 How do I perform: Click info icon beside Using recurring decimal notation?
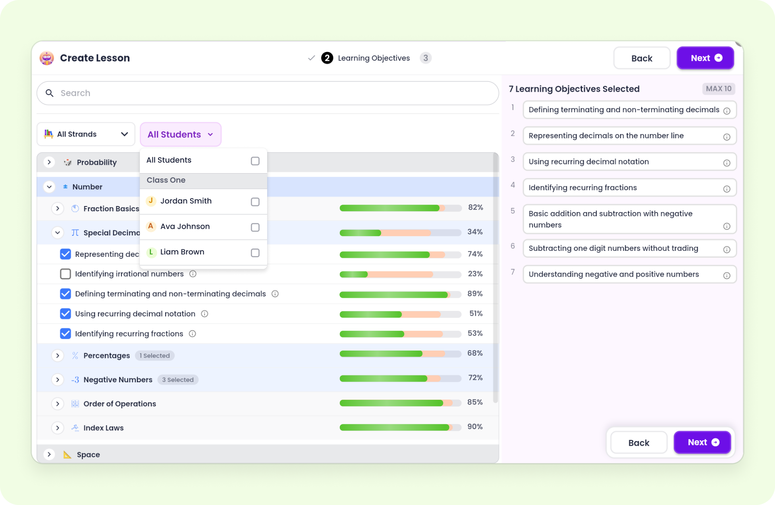pyautogui.click(x=204, y=314)
